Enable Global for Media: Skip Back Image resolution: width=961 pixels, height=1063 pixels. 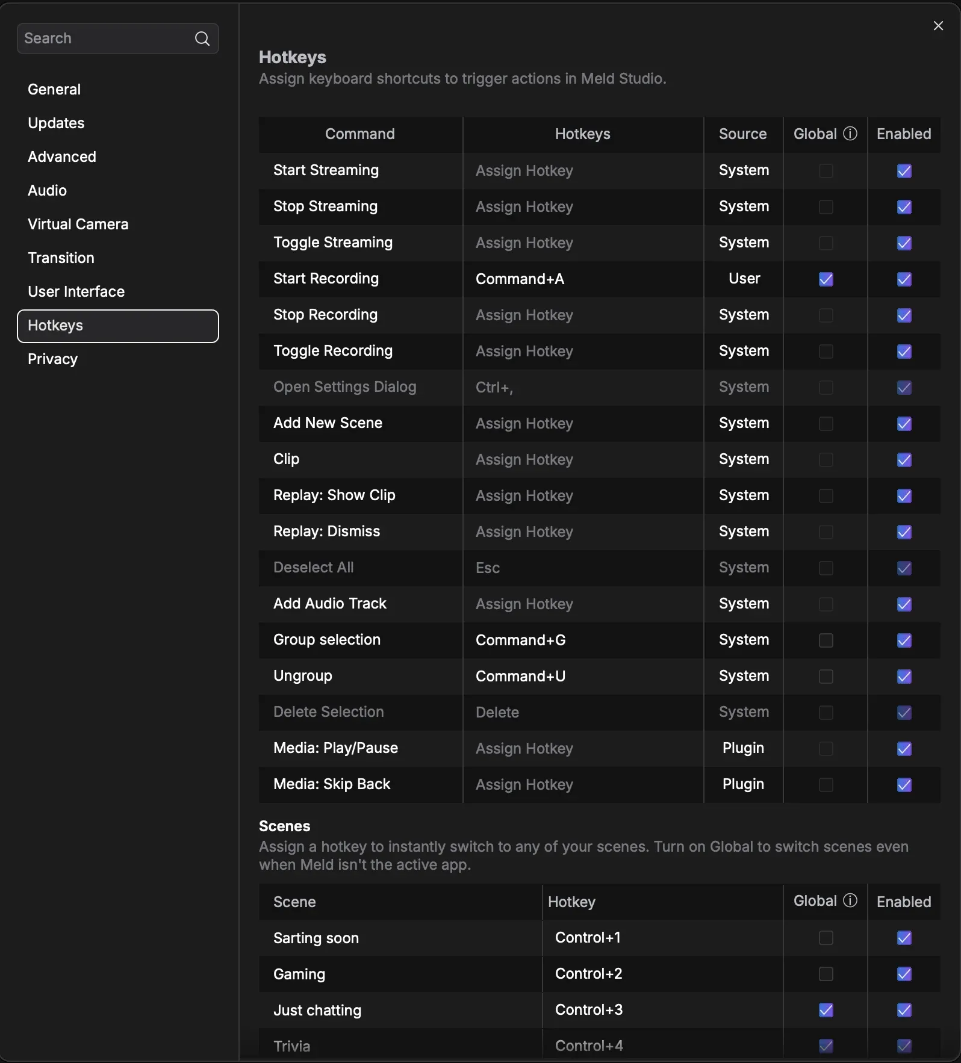[826, 785]
